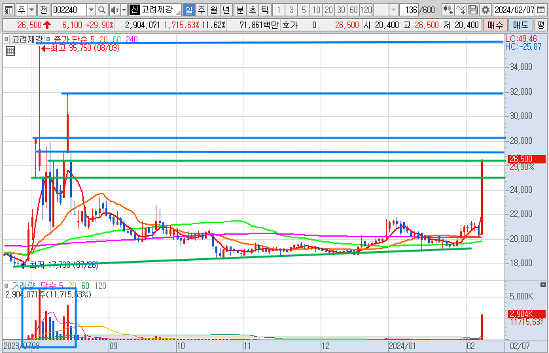Click the add indicator line icon
Screen dimensions: 549x353
[461, 10]
